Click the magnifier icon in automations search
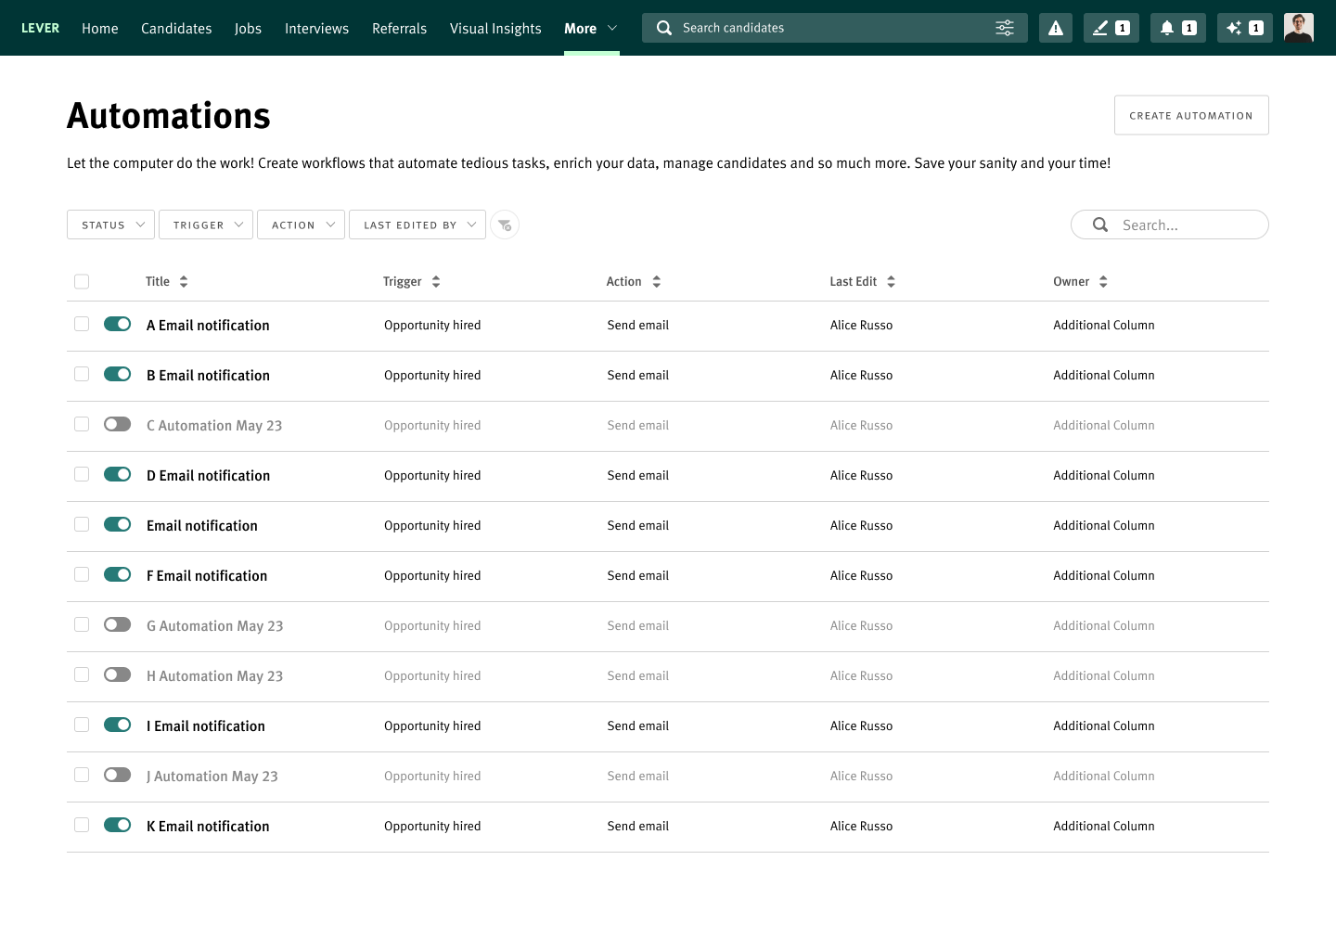 click(1100, 225)
